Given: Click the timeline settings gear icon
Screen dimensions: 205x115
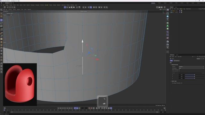Looking at the screenshot, I should click(x=5, y=108).
